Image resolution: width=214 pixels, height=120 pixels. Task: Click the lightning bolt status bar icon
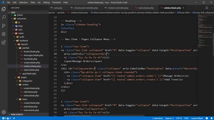[14, 118]
